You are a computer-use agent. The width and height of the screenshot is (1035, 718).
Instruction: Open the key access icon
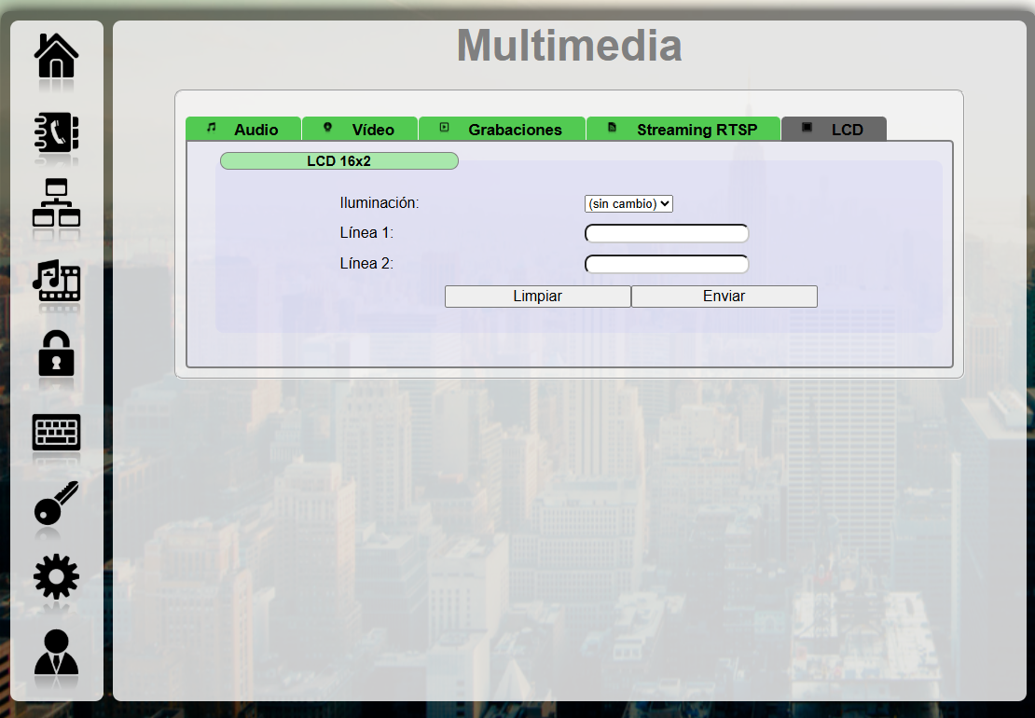pos(56,503)
